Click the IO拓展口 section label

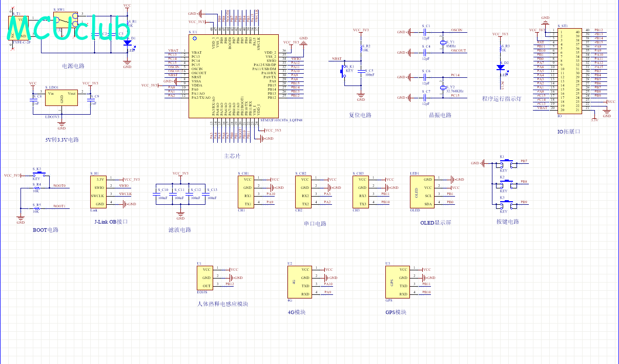click(569, 132)
